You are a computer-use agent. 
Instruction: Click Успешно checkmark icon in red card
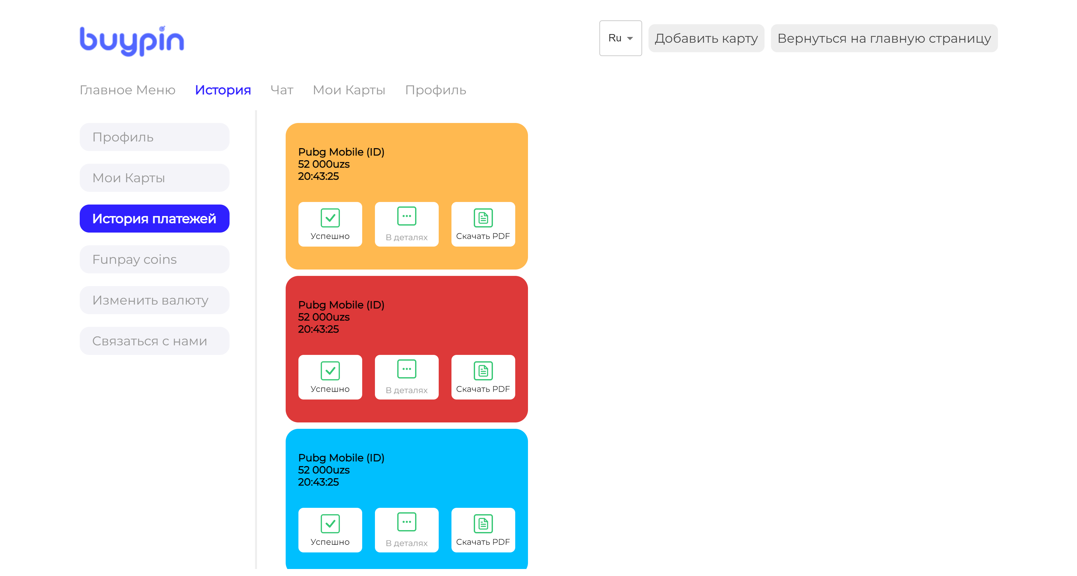tap(330, 371)
